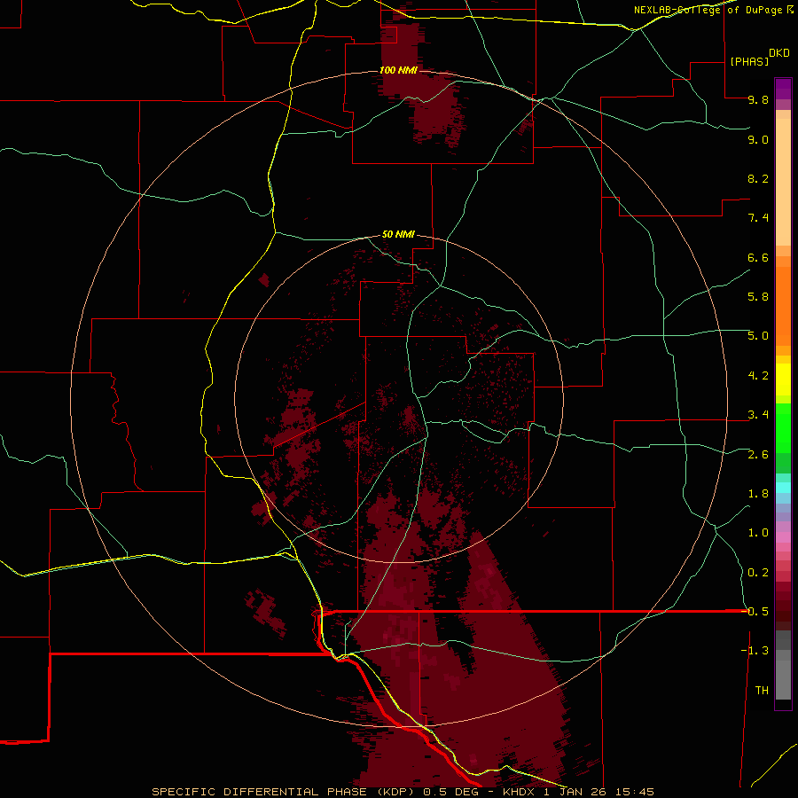Screen dimensions: 798x798
Task: Click the SPECIFIC DIFFERENTIAL PHASE product title
Action: pos(260,792)
